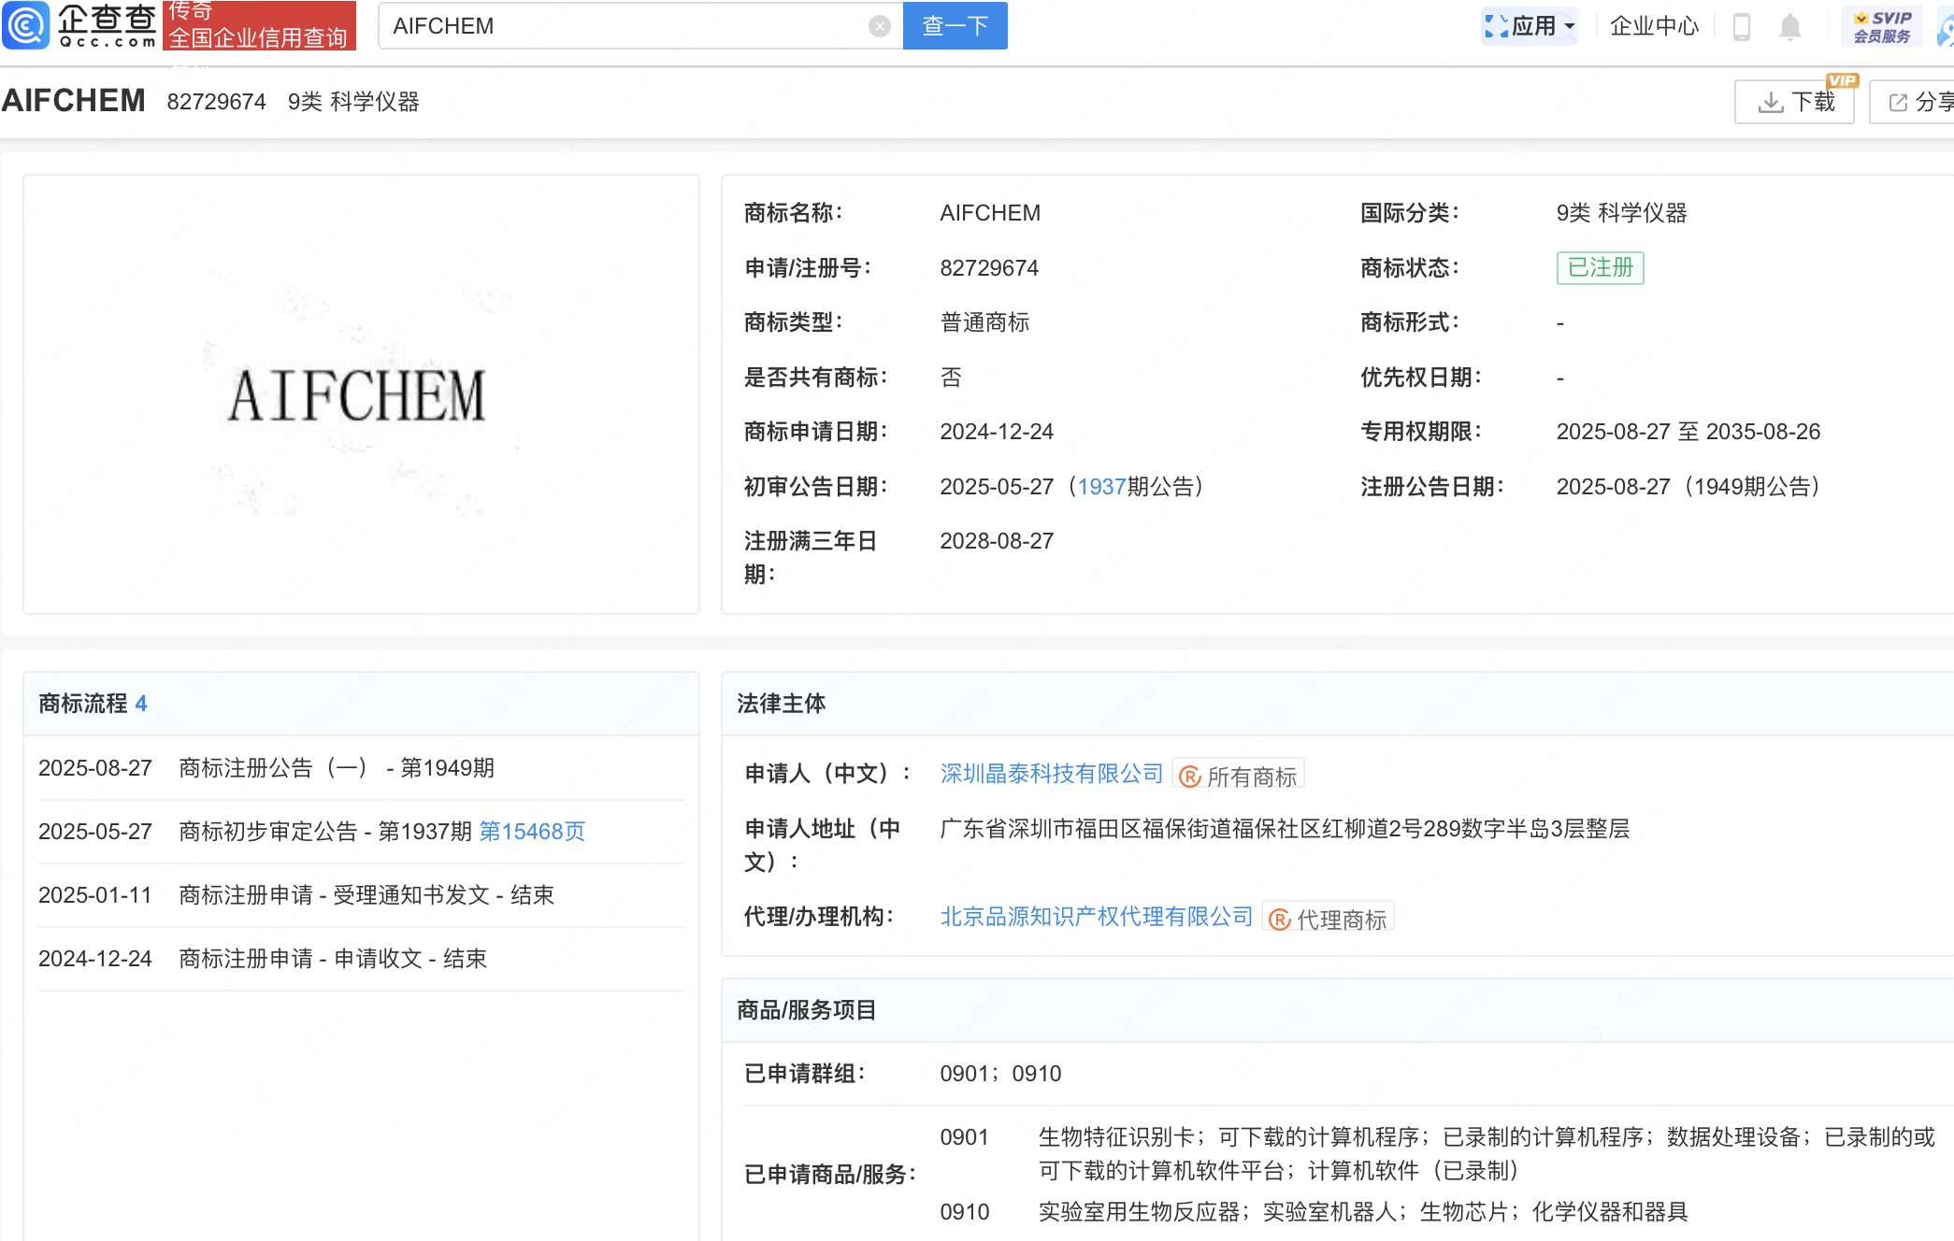
Task: Click the 所有商标 tag beside applicant
Action: click(1239, 776)
